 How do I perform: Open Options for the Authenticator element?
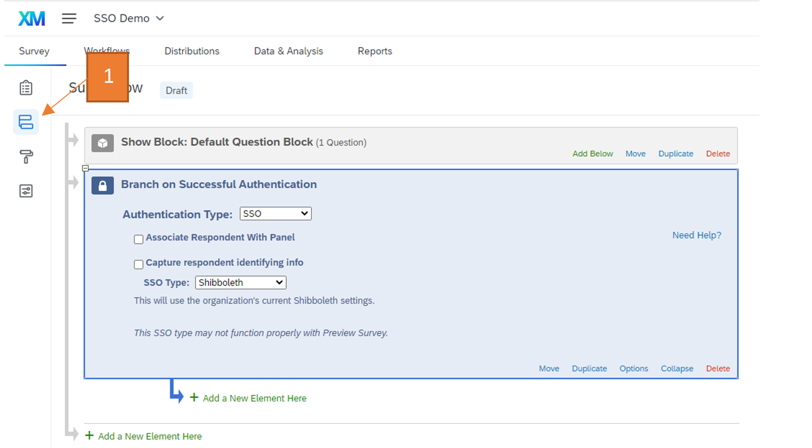coord(634,369)
